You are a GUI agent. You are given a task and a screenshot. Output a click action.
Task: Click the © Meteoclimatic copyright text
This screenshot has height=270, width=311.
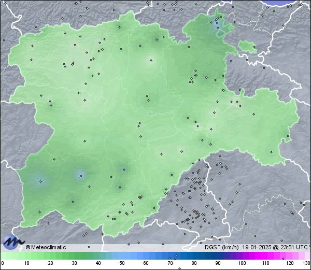[46, 247]
